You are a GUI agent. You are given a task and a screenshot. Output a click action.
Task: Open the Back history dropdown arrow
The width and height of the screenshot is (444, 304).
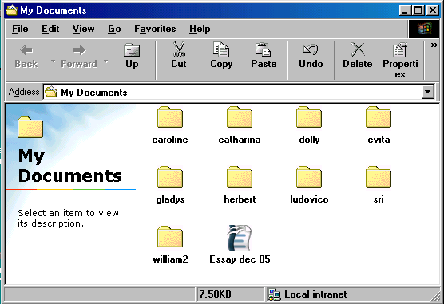pos(53,61)
